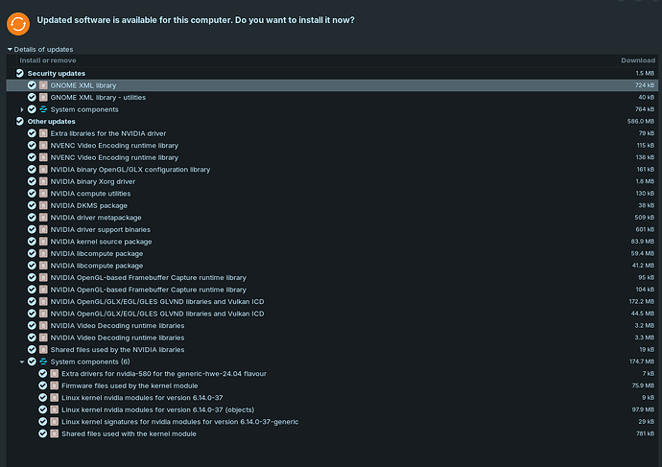Click the System components (6) group icon
The width and height of the screenshot is (662, 467).
43,362
